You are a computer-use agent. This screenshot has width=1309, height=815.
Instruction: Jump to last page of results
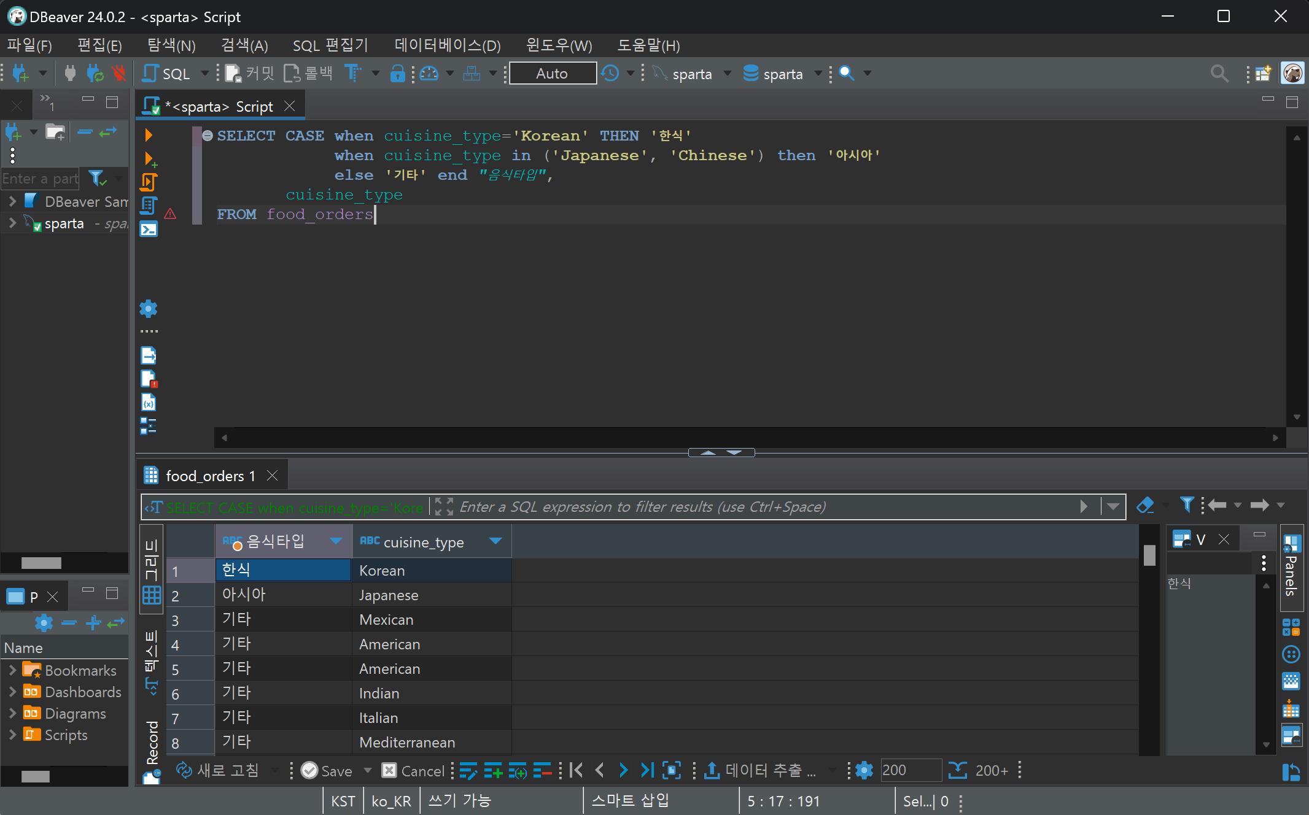pyautogui.click(x=647, y=770)
